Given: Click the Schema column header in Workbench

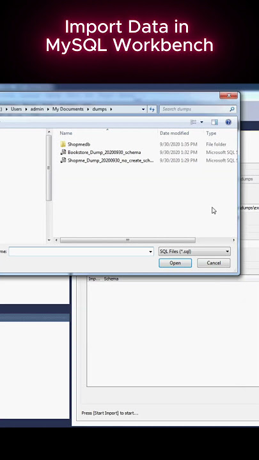Looking at the screenshot, I should pyautogui.click(x=111, y=279).
